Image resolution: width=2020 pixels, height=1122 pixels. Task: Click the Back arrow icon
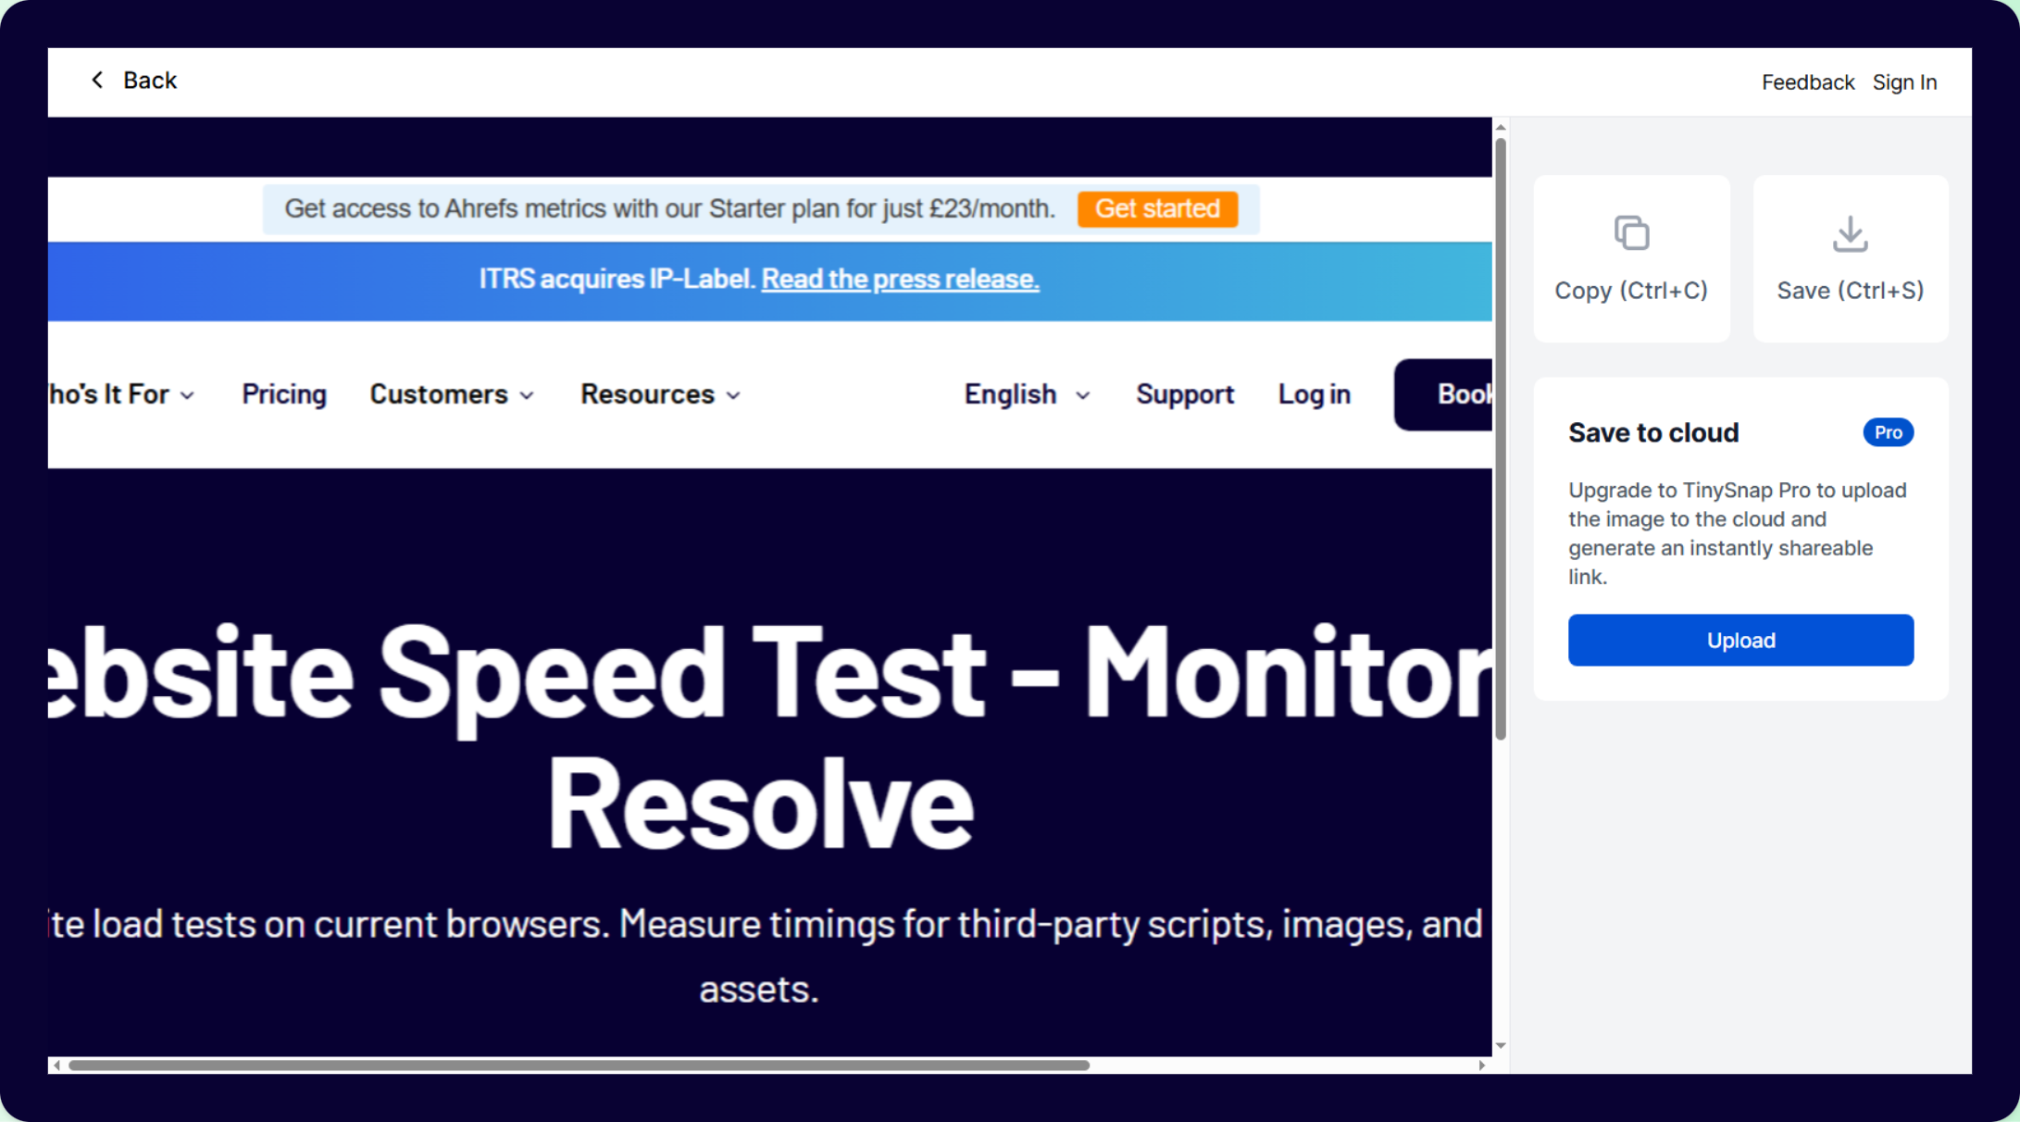(x=97, y=81)
